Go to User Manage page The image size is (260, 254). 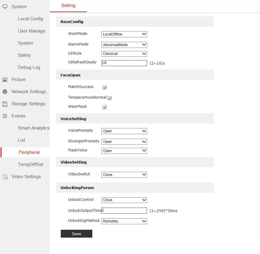[x=31, y=31]
